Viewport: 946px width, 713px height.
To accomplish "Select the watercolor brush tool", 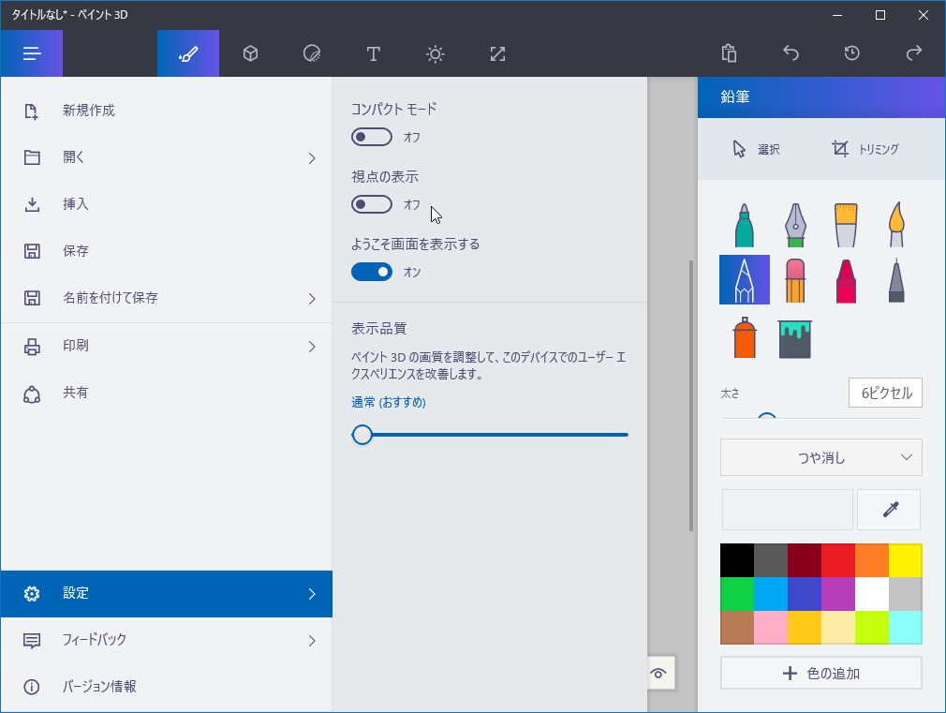I will (x=895, y=223).
